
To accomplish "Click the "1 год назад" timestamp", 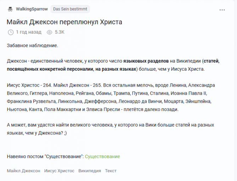I will pos(29,32).
